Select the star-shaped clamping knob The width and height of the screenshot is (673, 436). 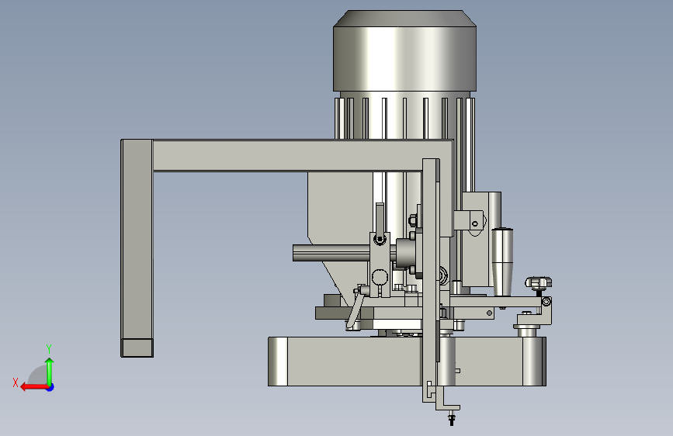(x=538, y=282)
